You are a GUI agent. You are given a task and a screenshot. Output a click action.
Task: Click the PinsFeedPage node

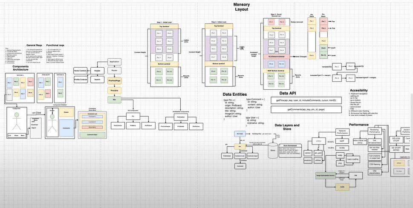click(x=114, y=80)
